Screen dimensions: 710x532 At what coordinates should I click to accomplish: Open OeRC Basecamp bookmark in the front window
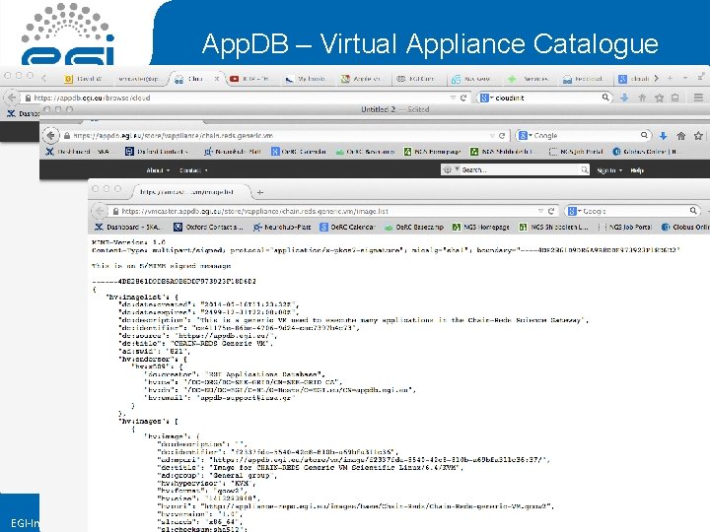pyautogui.click(x=414, y=228)
